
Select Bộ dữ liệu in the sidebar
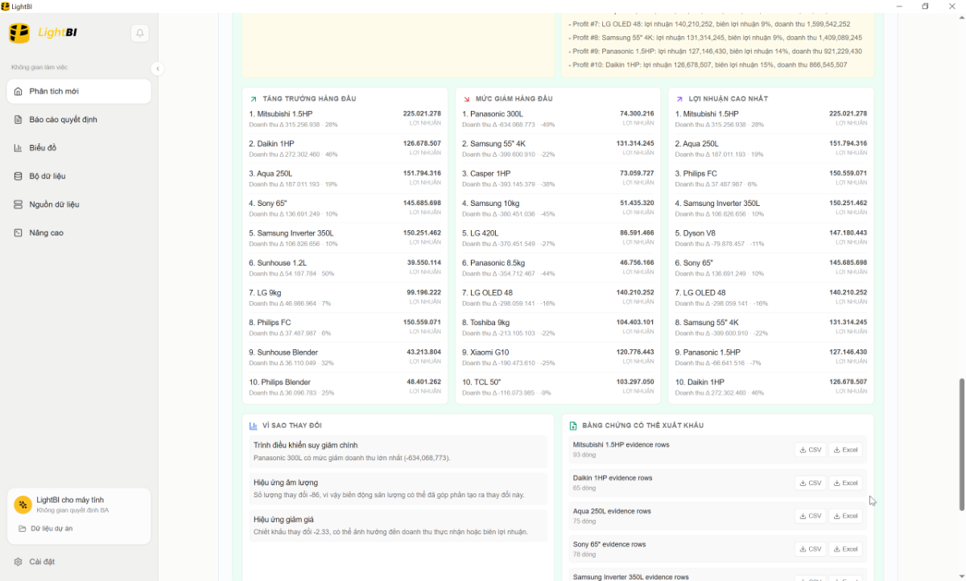(79, 176)
